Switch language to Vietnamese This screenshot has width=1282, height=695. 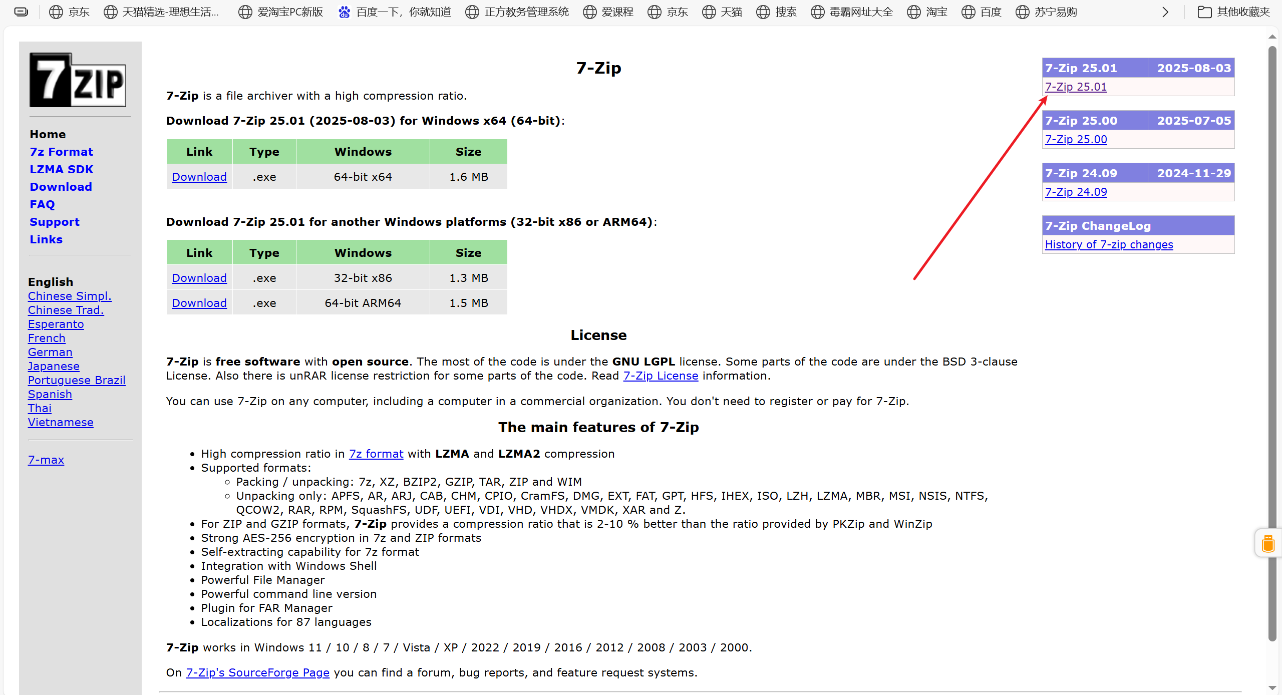click(61, 422)
